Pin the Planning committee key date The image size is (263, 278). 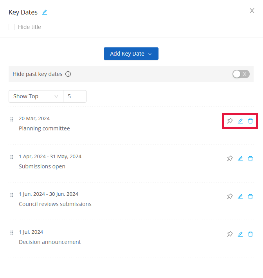click(230, 121)
